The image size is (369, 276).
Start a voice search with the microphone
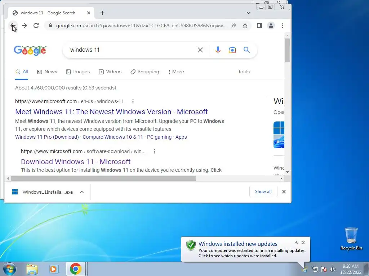pos(218,50)
